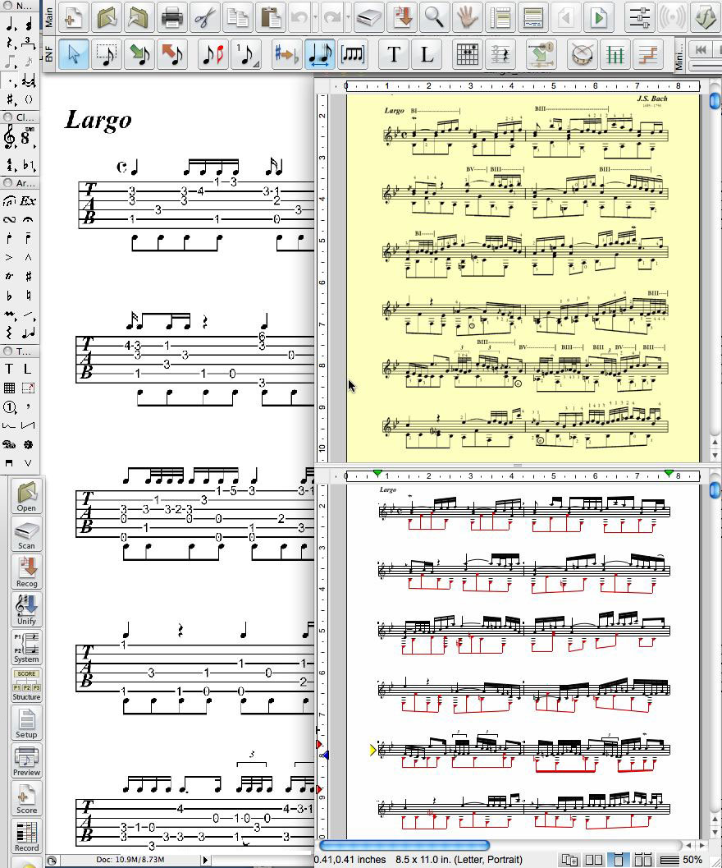Screen dimensions: 722x868
Task: Open the status bar Doc info popup arrow
Action: coord(205,860)
